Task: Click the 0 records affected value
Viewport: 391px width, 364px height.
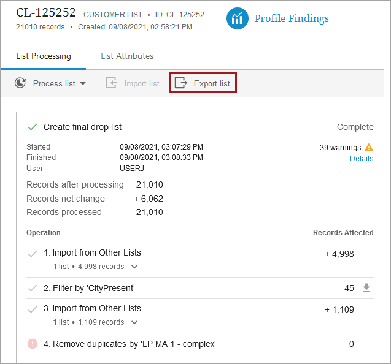Action: pos(351,344)
